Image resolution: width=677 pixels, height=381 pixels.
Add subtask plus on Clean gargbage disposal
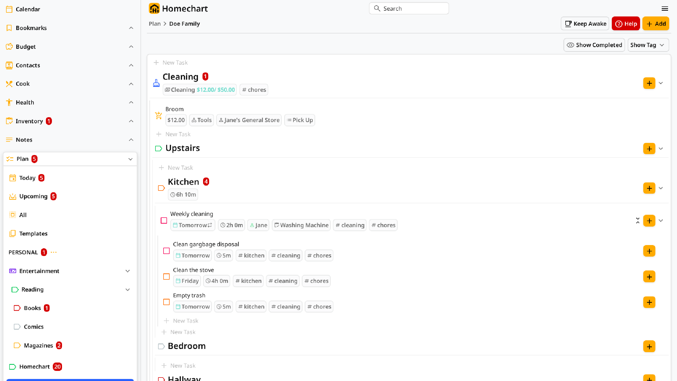(649, 251)
